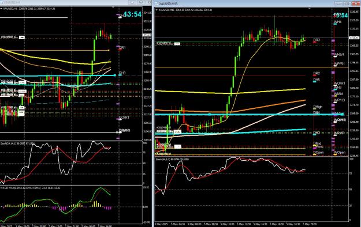Select the WMid level label
This screenshot has width=361, height=227.
click(x=338, y=94)
